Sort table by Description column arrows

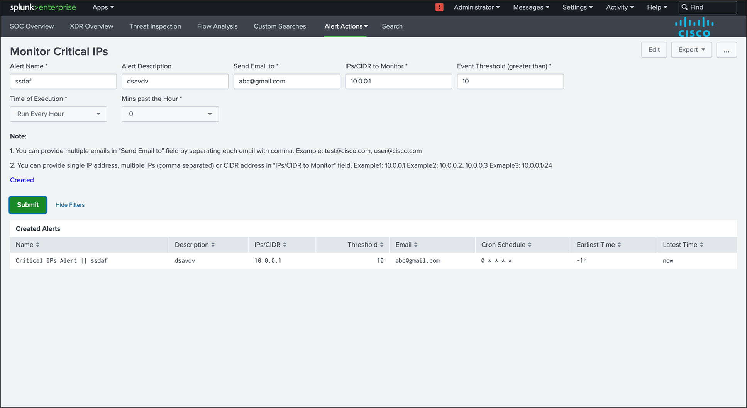(213, 245)
